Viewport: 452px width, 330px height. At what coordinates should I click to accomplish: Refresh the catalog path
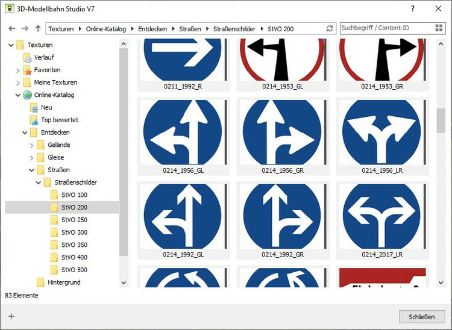[x=330, y=28]
